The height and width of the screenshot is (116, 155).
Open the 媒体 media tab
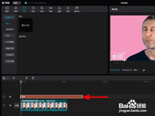coord(7,9)
